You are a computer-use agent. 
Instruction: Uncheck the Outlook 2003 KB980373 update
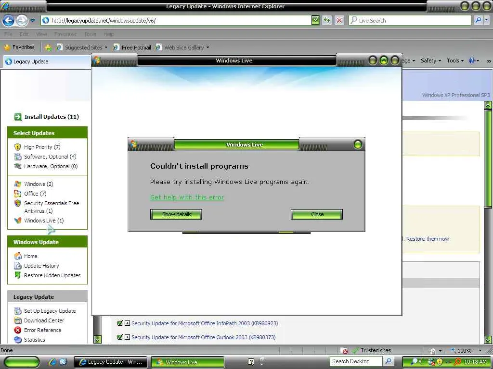pyautogui.click(x=120, y=337)
